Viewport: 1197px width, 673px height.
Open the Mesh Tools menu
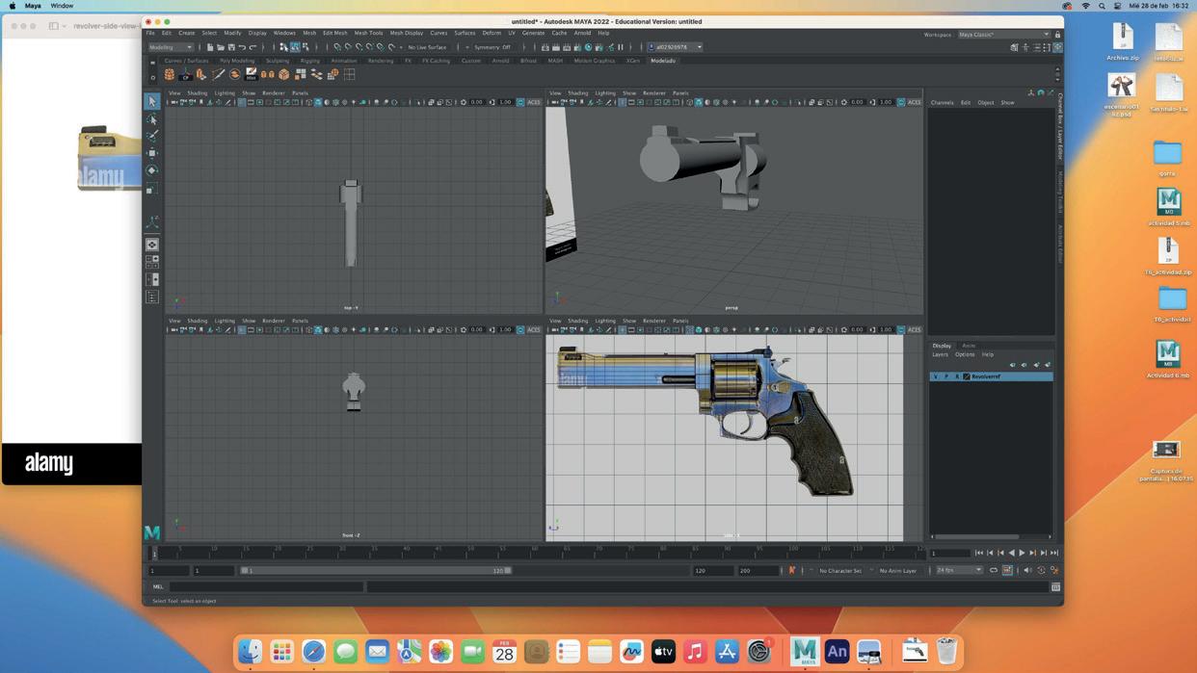(x=368, y=33)
